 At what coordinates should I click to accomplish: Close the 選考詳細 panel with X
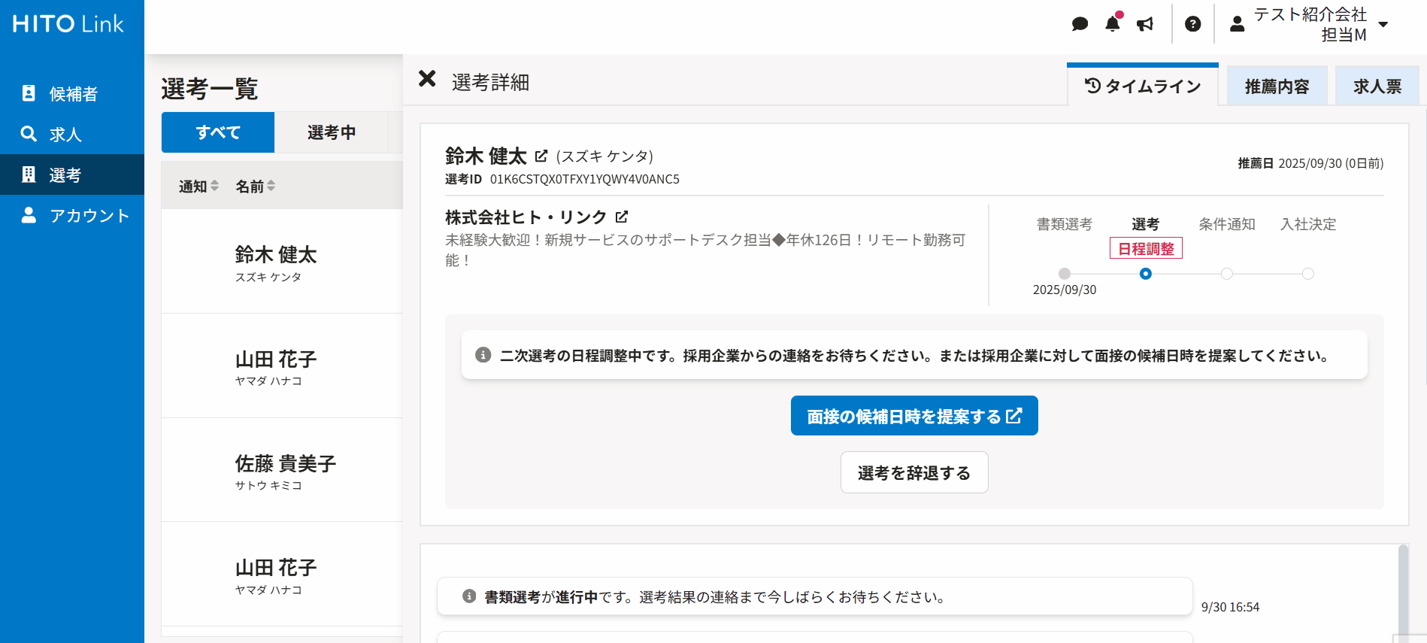427,79
